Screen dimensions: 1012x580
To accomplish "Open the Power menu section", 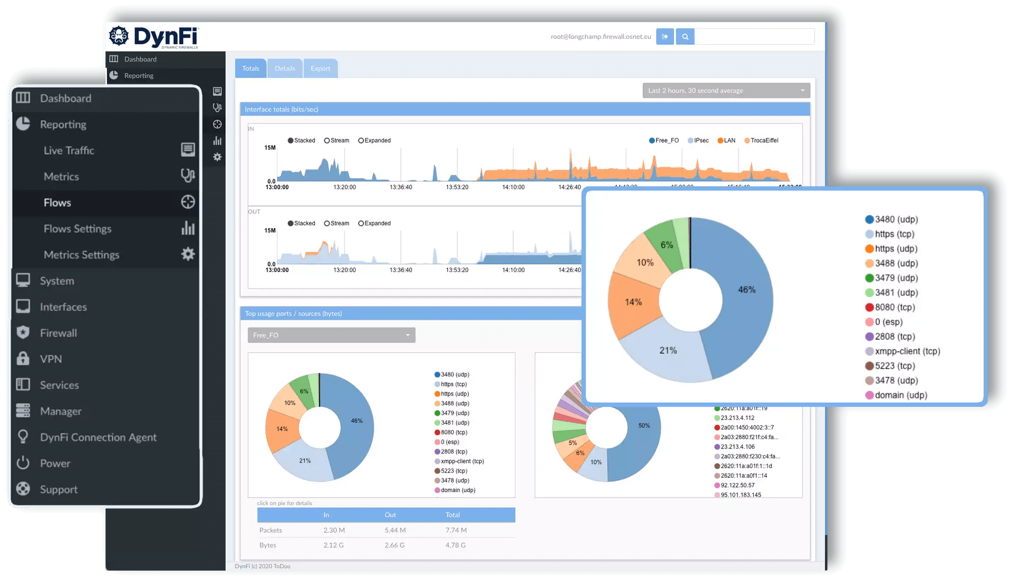I will point(55,465).
